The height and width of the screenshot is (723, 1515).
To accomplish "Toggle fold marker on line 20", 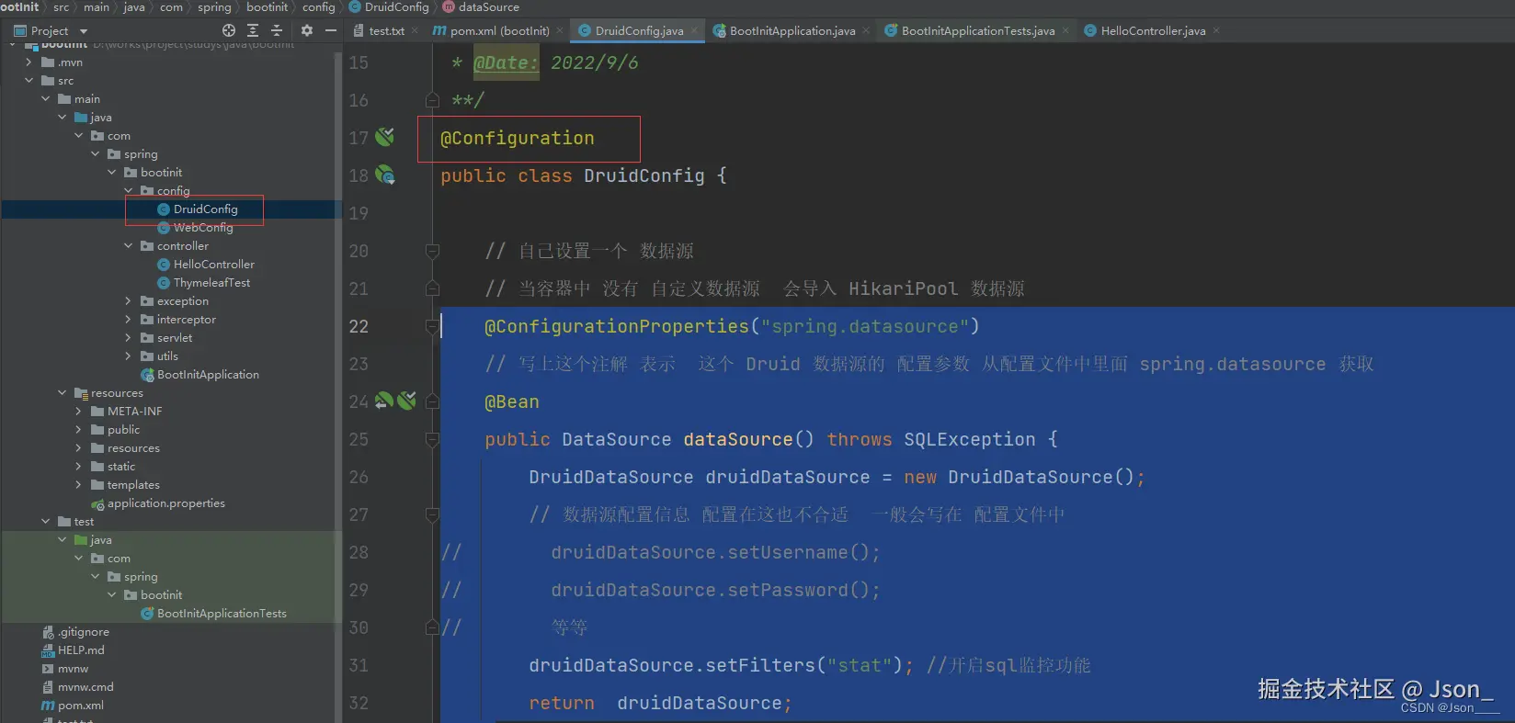I will point(432,251).
